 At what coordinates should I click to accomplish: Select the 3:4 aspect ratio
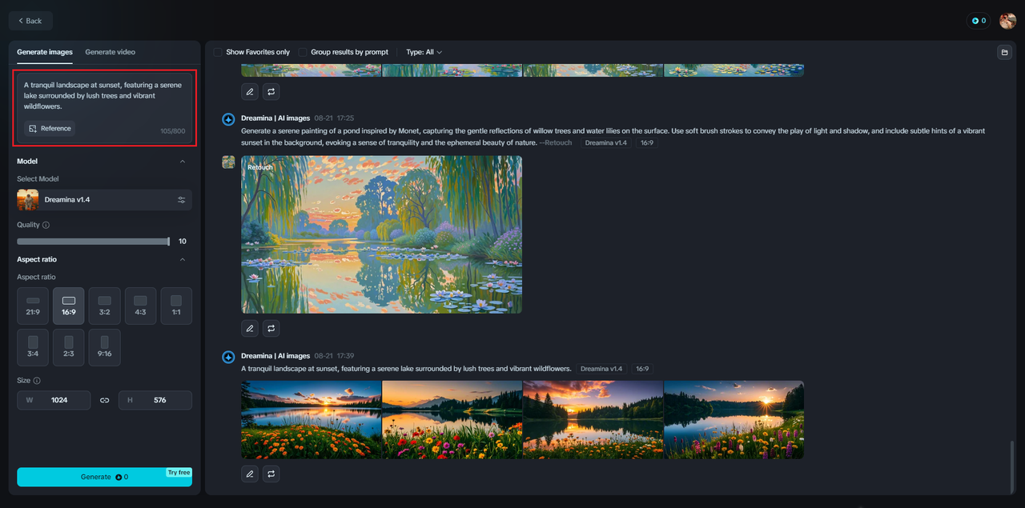[x=33, y=347]
